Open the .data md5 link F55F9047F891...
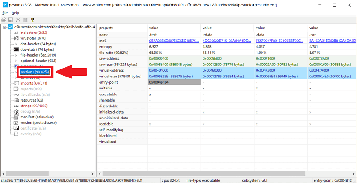Screen dimensions: 357x183 [x=280, y=41]
